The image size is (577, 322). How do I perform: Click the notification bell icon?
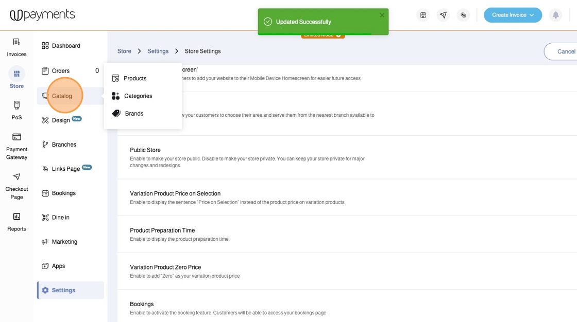coord(555,15)
